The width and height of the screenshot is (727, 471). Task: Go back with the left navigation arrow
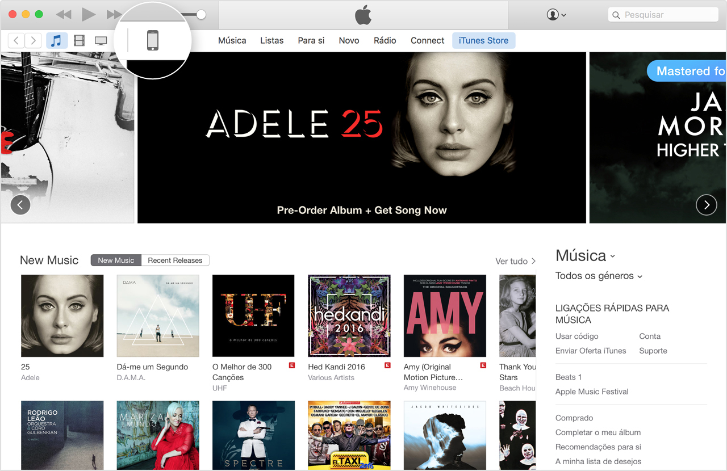click(x=16, y=40)
